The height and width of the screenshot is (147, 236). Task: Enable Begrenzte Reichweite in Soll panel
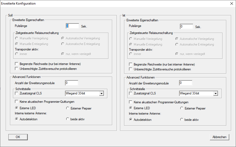coord(17,64)
